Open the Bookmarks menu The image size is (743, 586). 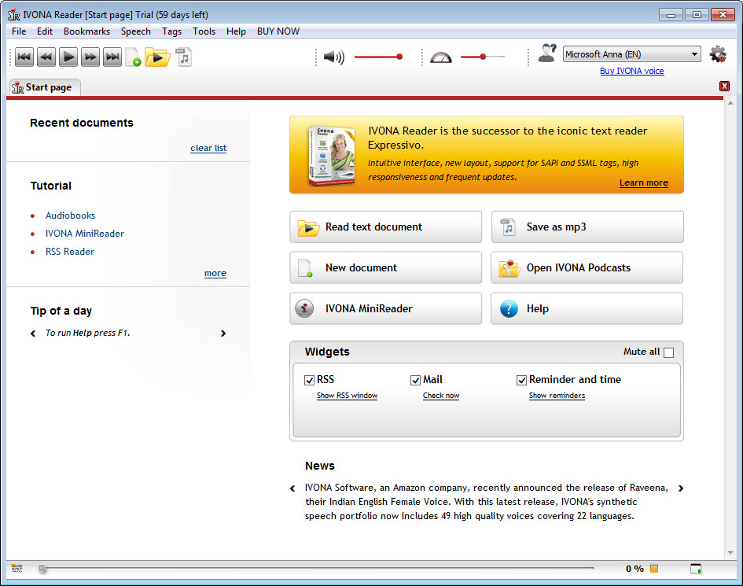click(86, 31)
